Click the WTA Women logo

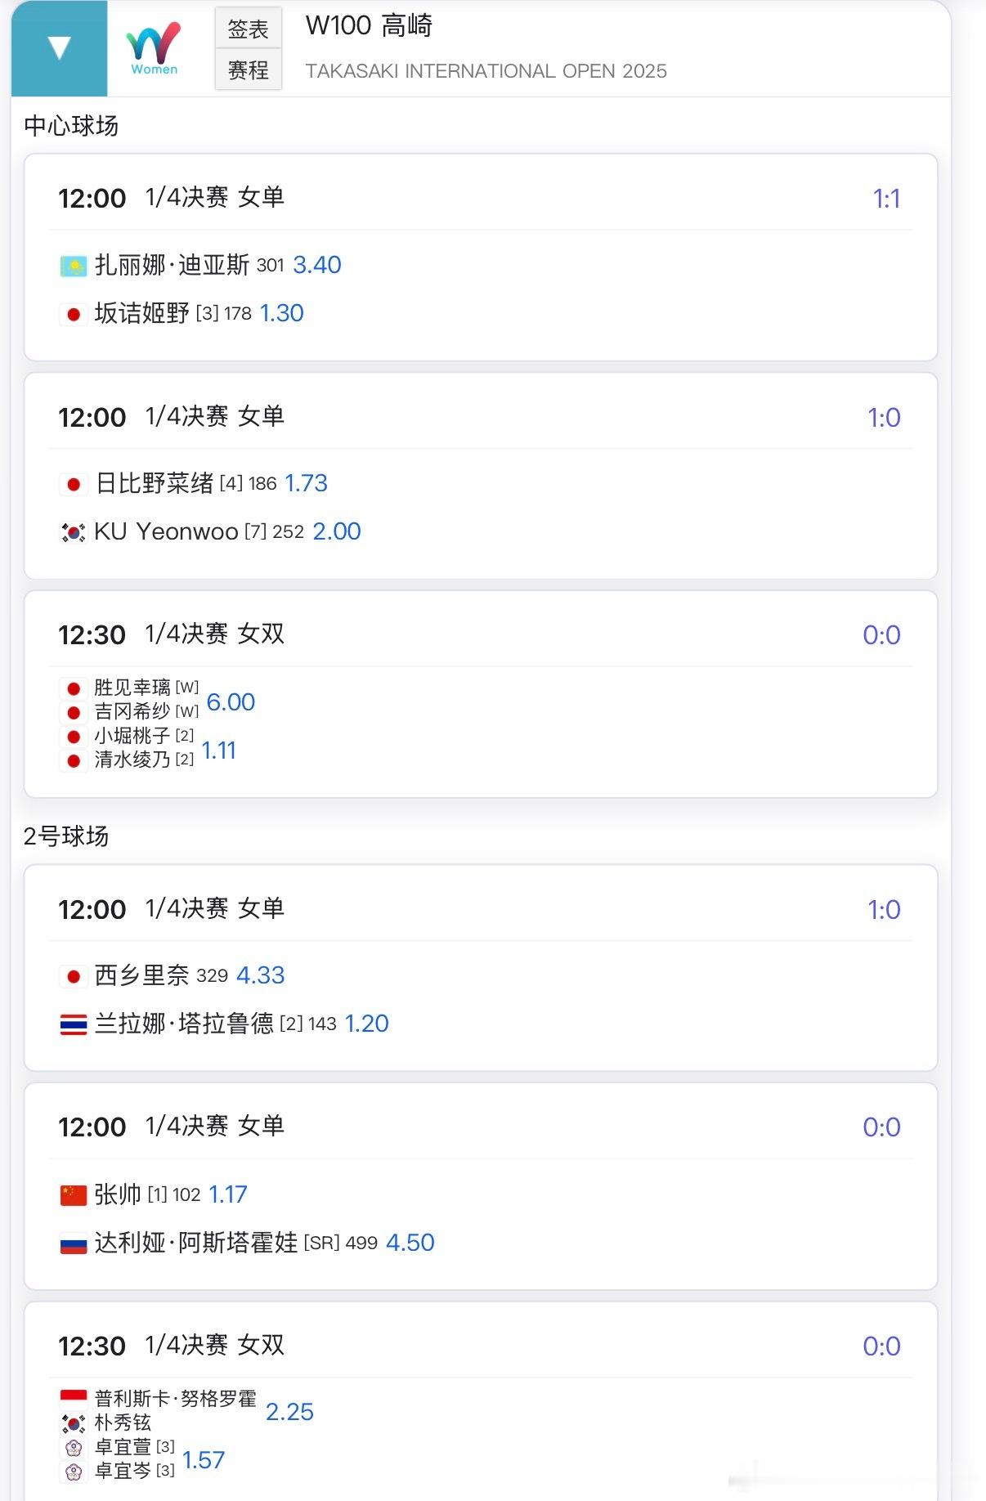coord(154,48)
